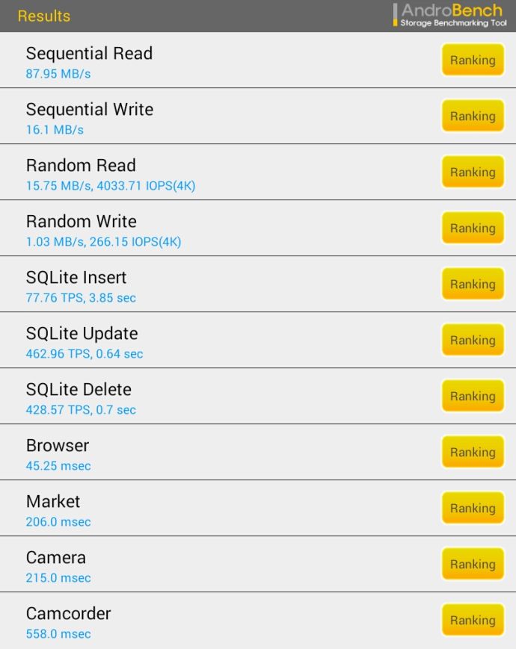516x649 pixels.
Task: Open Camcorder ranking
Action: click(x=472, y=621)
